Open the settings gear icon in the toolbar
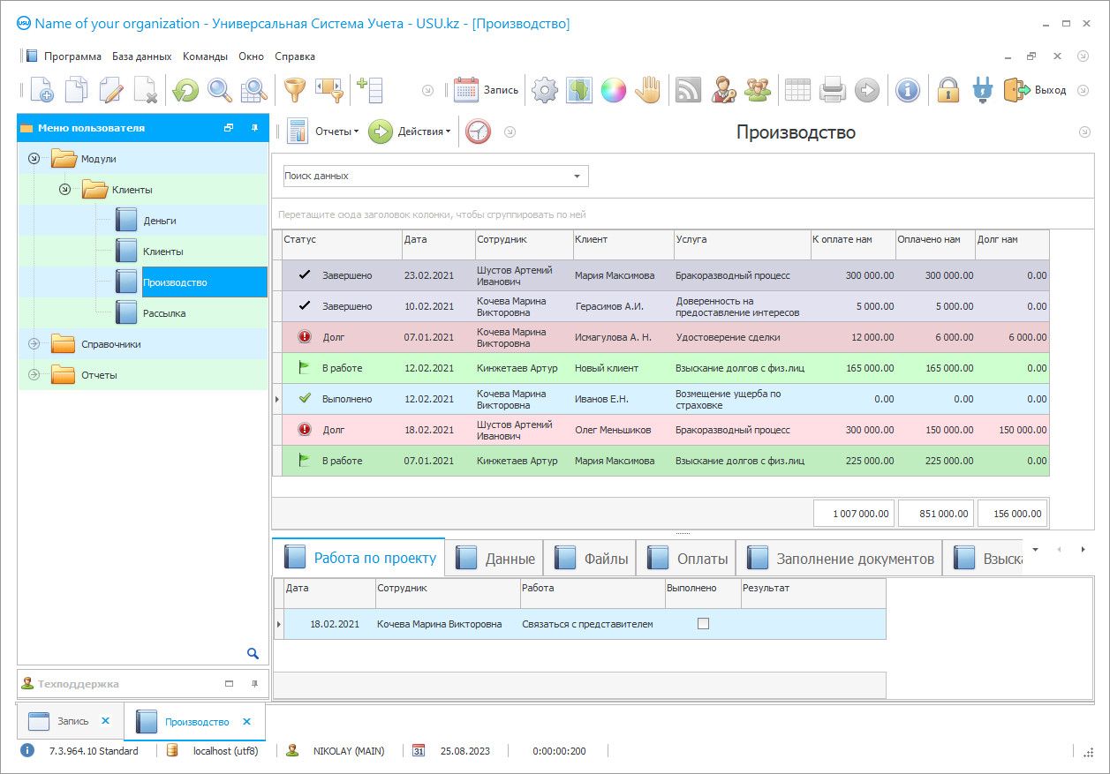Screen dimensions: 1110x774 (x=545, y=90)
